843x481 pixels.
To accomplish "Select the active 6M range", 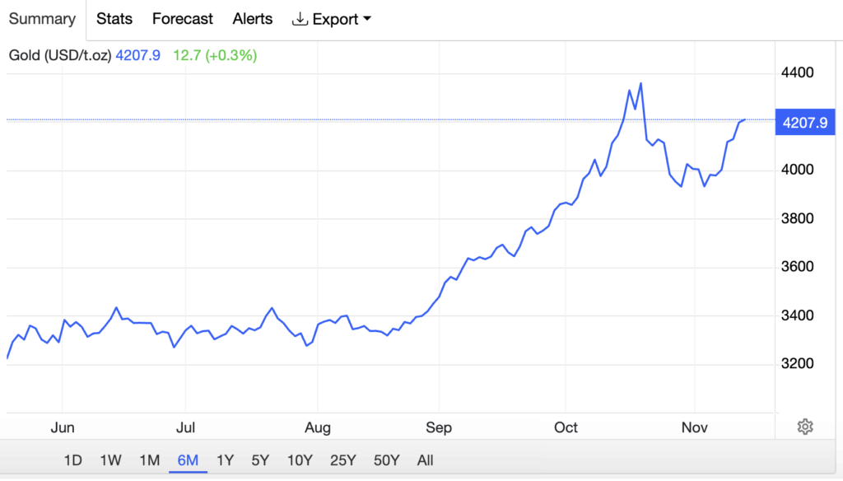I will (x=188, y=460).
